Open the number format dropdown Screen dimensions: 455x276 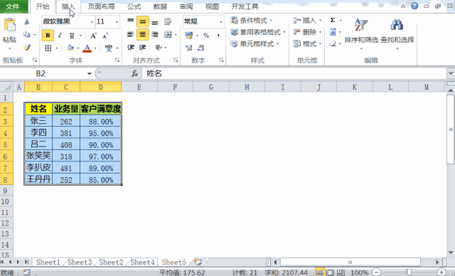pos(221,22)
